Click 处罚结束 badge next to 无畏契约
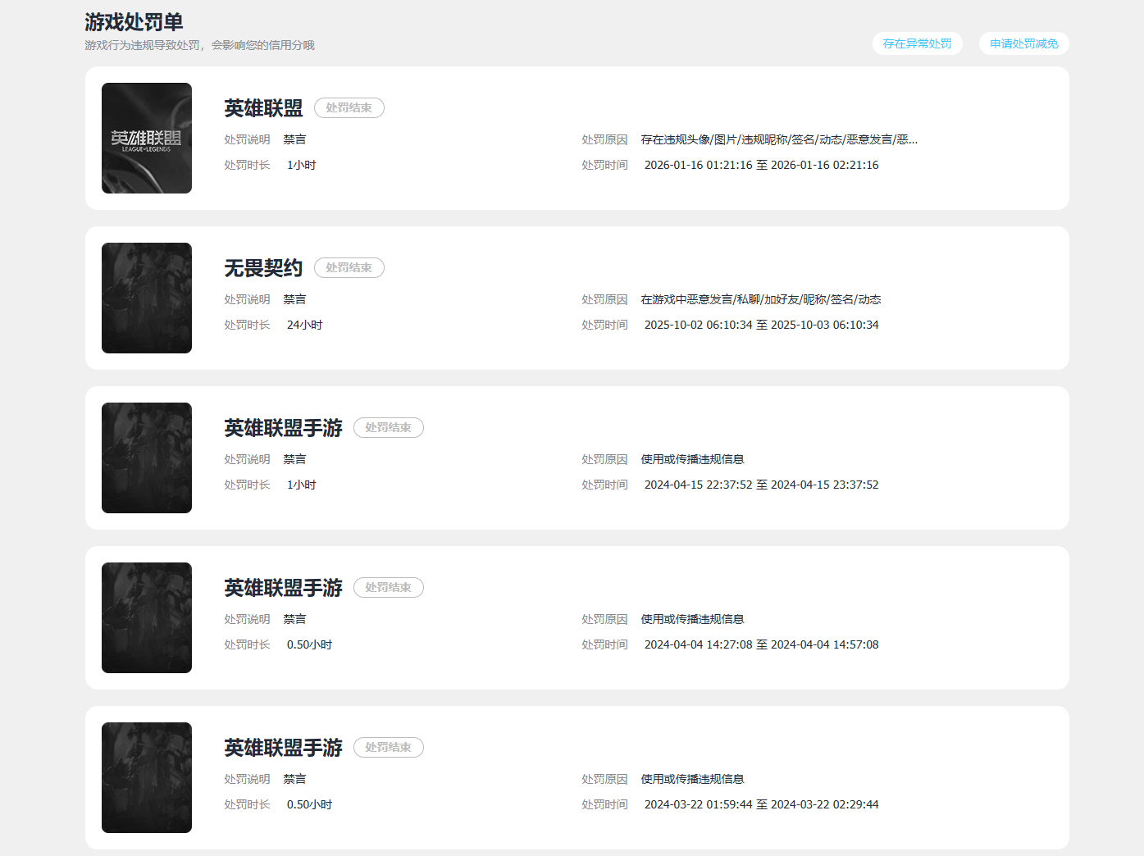The image size is (1144, 856). click(x=349, y=267)
